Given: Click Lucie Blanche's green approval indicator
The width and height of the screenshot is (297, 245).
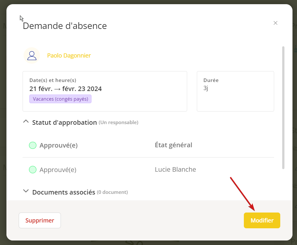Looking at the screenshot, I should 33,170.
